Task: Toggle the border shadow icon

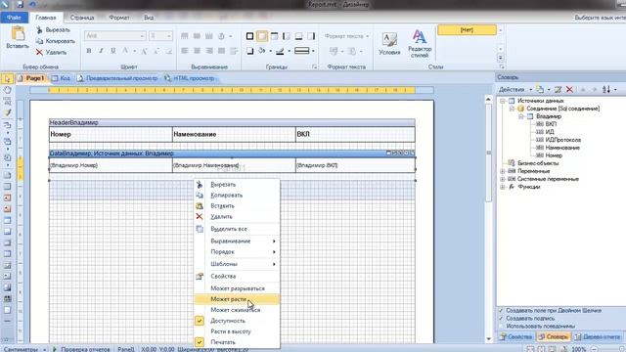Action: pos(250,51)
